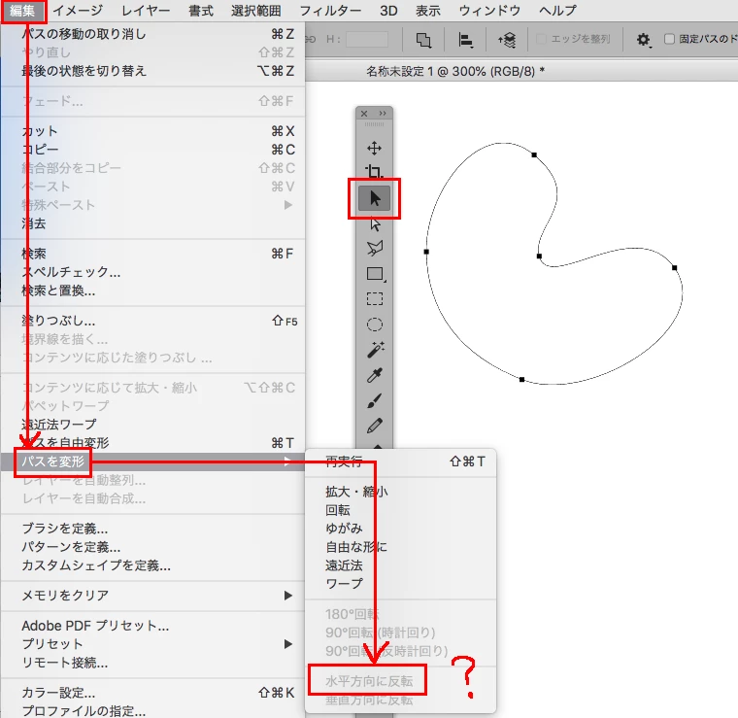Choose 検索と置換... menu entry
The height and width of the screenshot is (718, 738).
(x=153, y=291)
